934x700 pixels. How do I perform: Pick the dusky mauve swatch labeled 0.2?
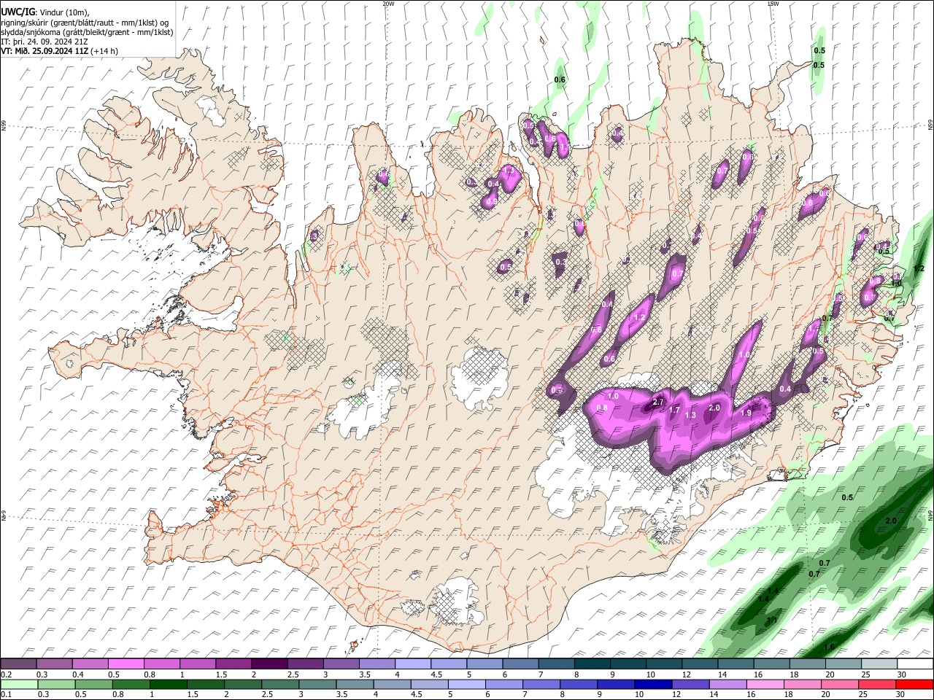(x=19, y=664)
